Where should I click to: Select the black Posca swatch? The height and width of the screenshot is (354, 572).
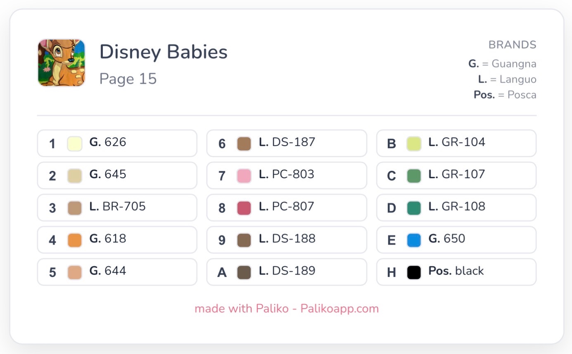pyautogui.click(x=414, y=272)
